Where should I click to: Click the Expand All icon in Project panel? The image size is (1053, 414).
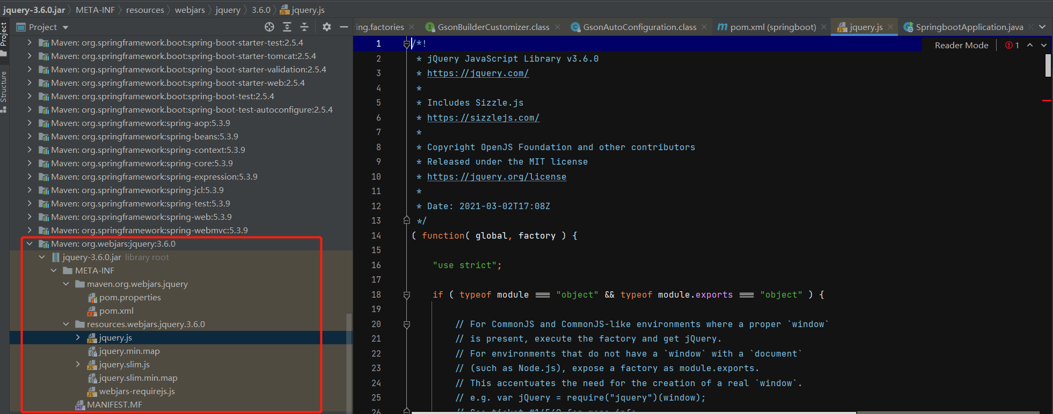pyautogui.click(x=287, y=27)
